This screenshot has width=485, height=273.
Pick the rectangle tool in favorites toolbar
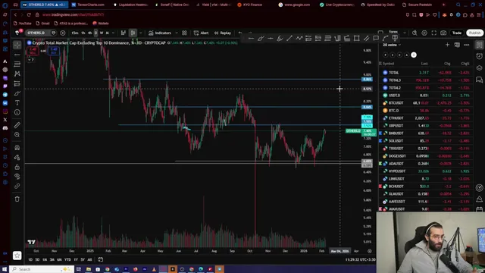click(357, 39)
